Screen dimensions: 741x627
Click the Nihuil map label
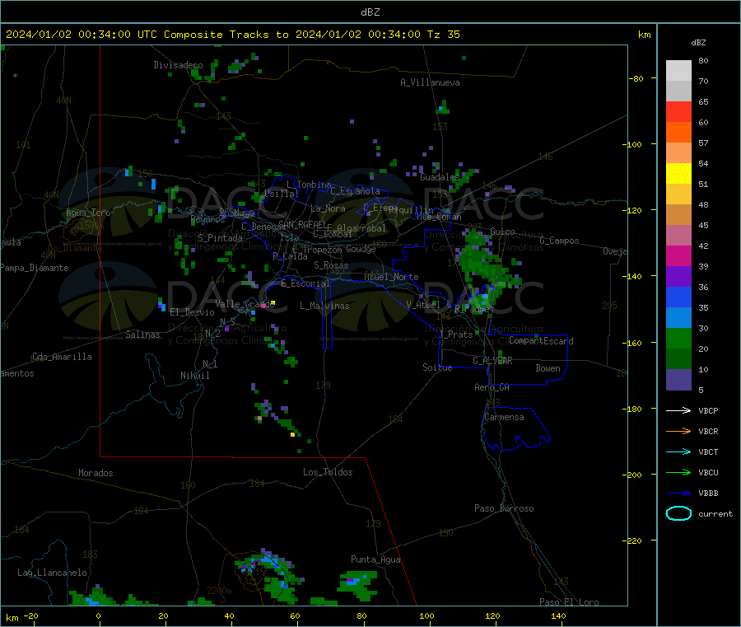click(x=194, y=376)
